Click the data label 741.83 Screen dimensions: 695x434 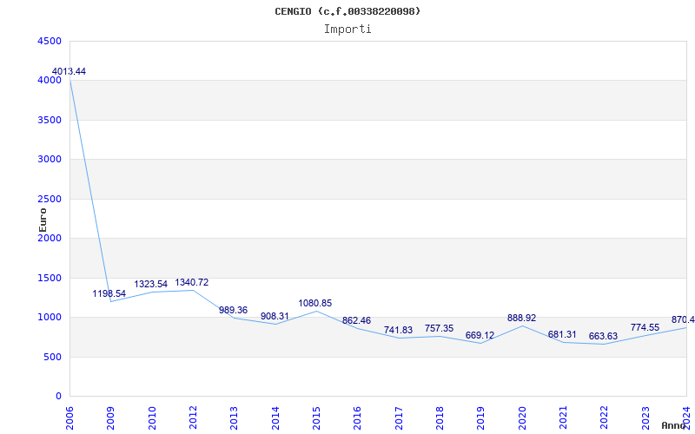[398, 330]
